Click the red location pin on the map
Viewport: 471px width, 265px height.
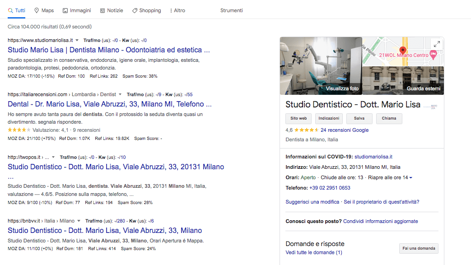[403, 51]
